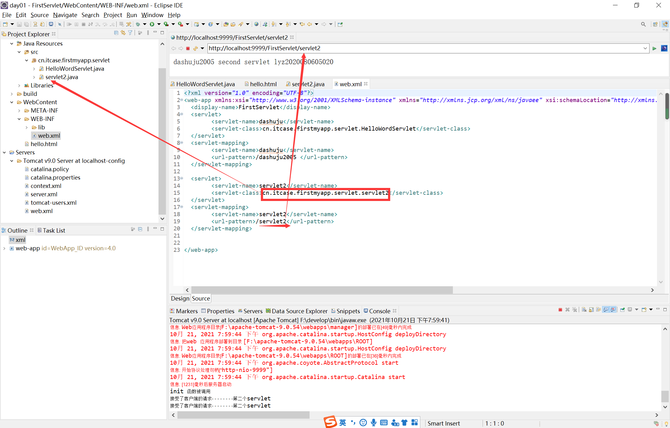
Task: Click Clear Console icon
Action: click(584, 310)
